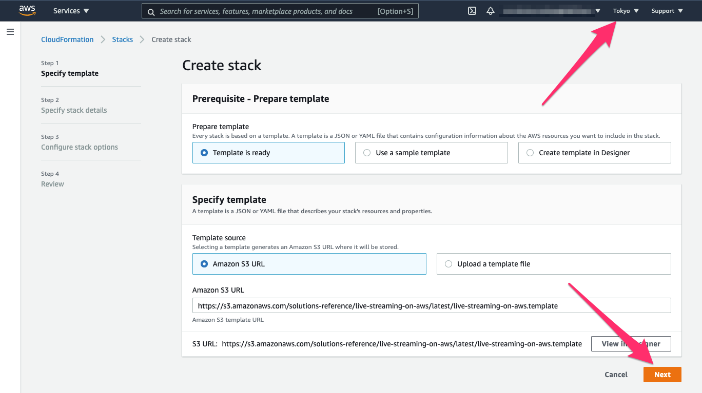The image size is (702, 393).
Task: Click Step 2 Specify stack details text
Action: [74, 106]
